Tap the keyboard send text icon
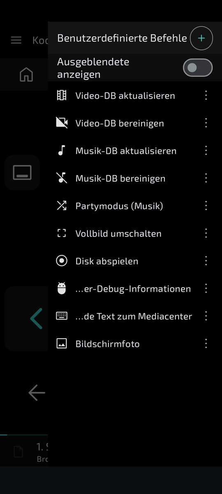The height and width of the screenshot is (494, 222). tap(62, 316)
